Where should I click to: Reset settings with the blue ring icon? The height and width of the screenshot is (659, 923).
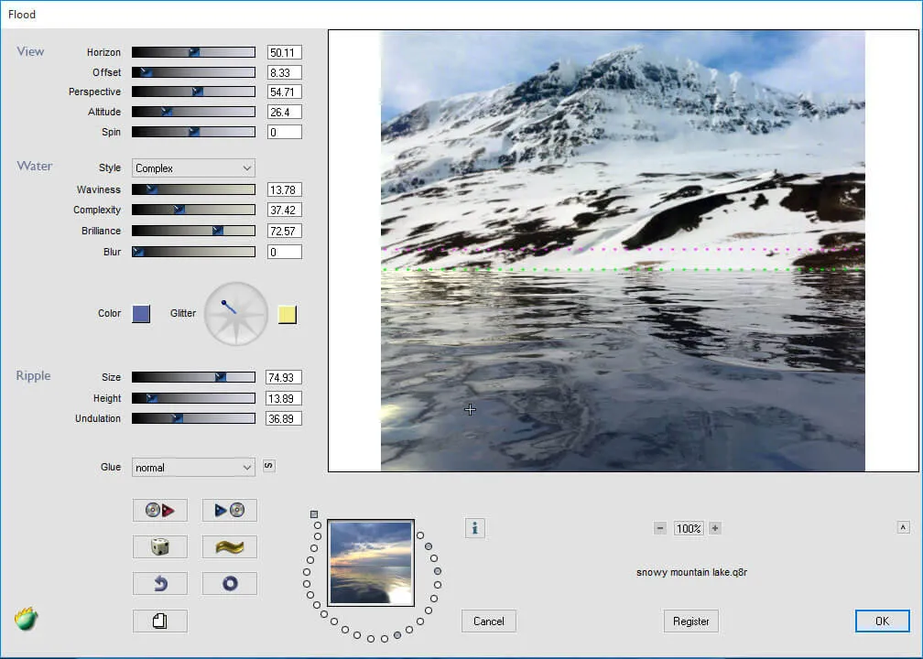[229, 583]
